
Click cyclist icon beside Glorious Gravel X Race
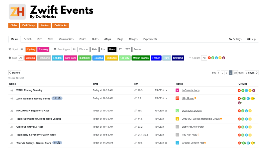(x=12, y=127)
